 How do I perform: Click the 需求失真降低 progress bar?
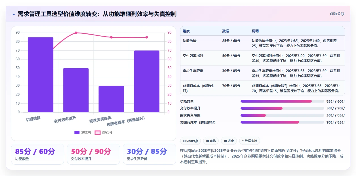coord(282,115)
